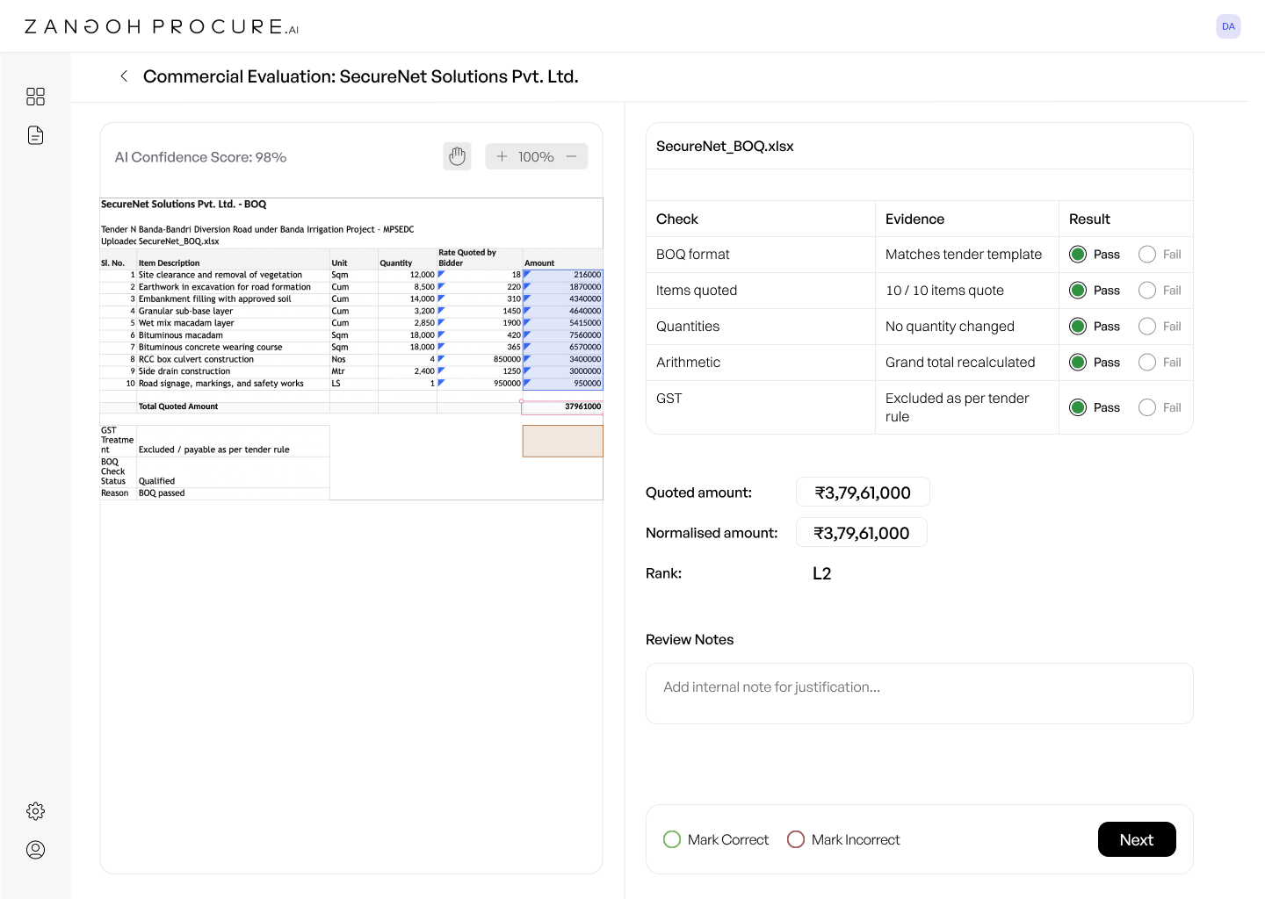
Task: Click the Zanooh Procure logo
Action: pyautogui.click(x=162, y=27)
